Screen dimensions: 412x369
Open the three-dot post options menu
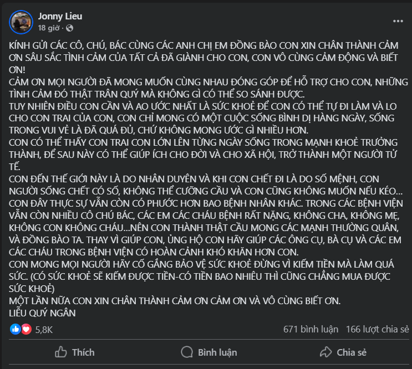tap(398, 21)
